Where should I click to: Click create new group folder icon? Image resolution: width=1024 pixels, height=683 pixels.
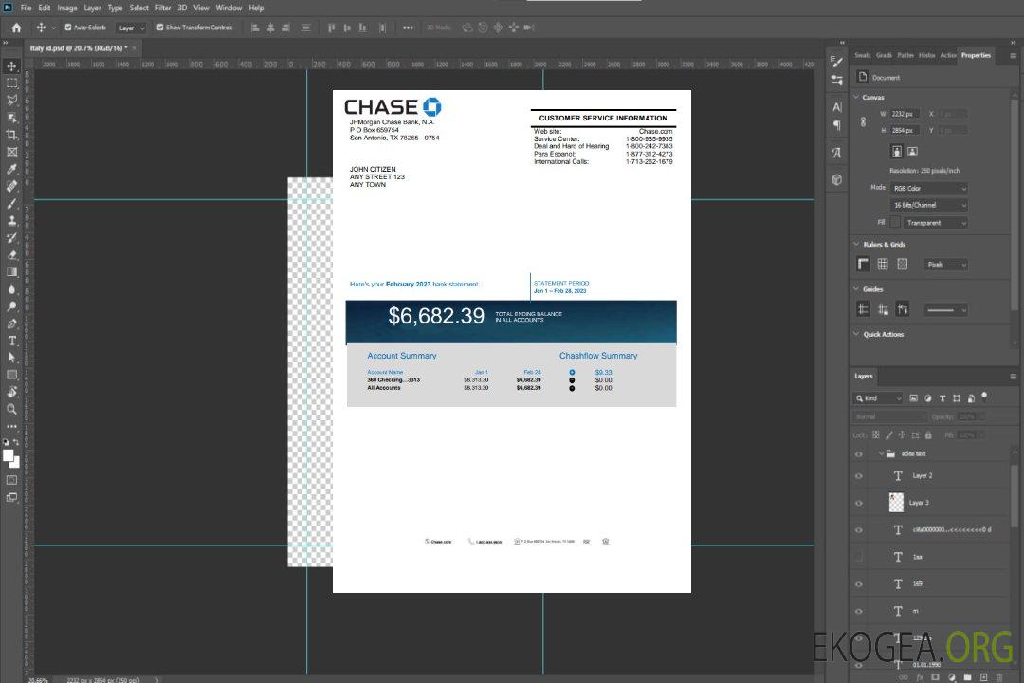967,677
